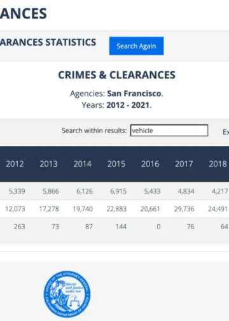
Task: Sort by the 2012 column header
Action: click(x=15, y=164)
